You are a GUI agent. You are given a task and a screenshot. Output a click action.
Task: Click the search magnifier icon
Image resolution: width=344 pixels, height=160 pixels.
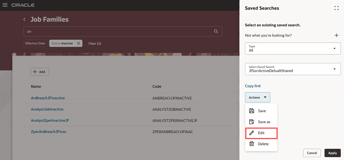(216, 31)
